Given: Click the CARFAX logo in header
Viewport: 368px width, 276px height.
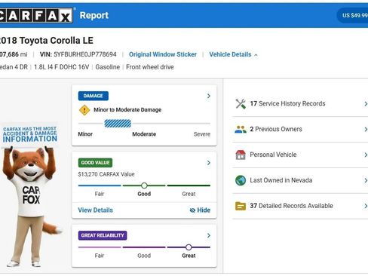Looking at the screenshot, I should [x=36, y=15].
